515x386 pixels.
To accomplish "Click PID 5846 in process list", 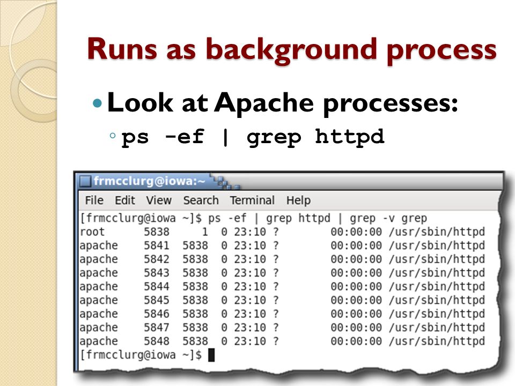I will pyautogui.click(x=157, y=314).
